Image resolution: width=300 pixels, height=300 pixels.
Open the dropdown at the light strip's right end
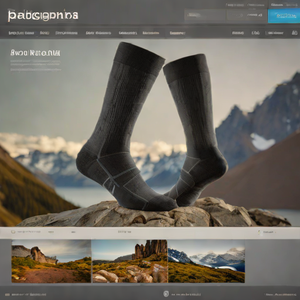[270, 232]
